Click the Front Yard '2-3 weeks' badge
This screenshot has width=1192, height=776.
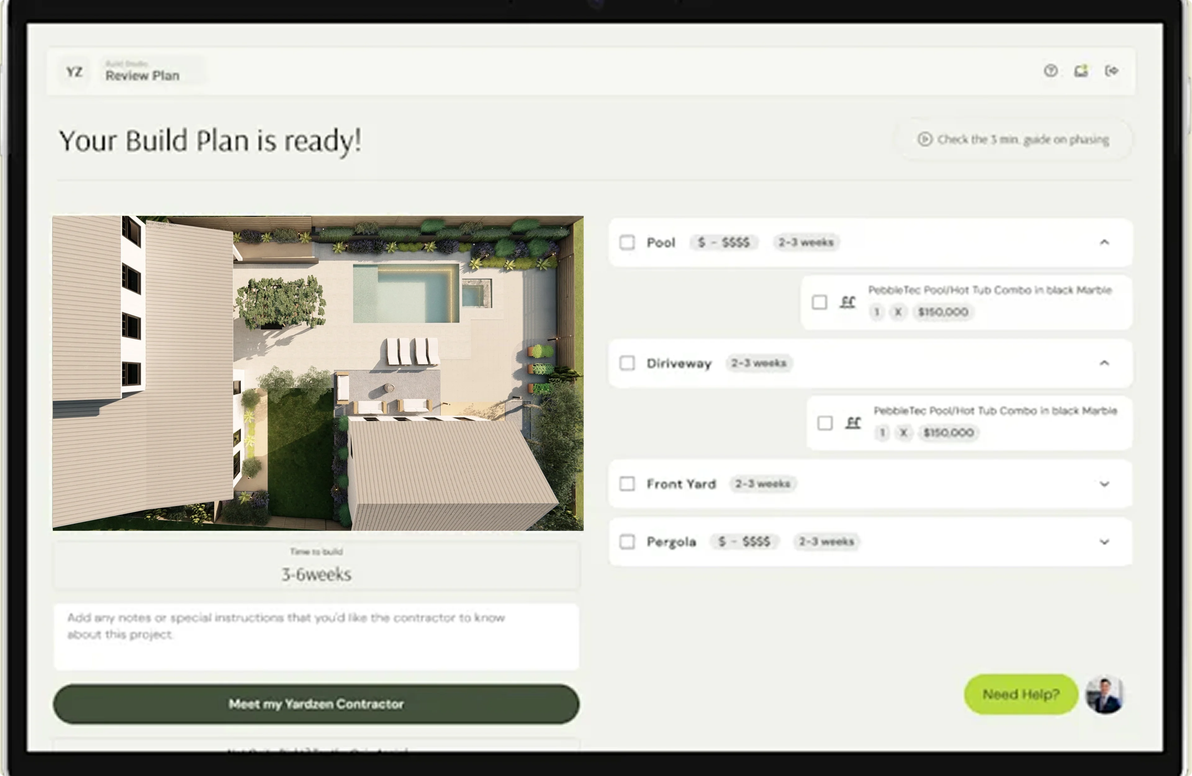pyautogui.click(x=763, y=484)
